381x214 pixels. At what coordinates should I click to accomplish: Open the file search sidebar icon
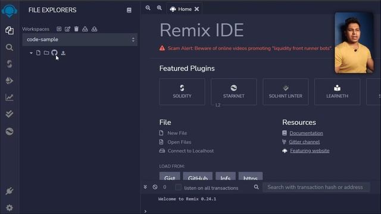click(x=10, y=48)
